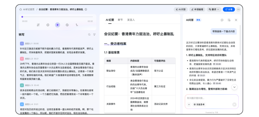Image resolution: width=259 pixels, height=117 pixels.
Task: Click the audio progress bar track
Action: 57,17
